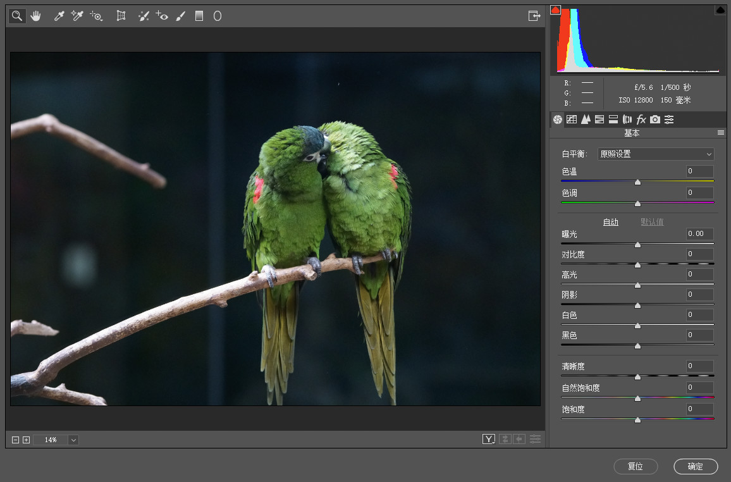Select the Radial Filter tool
The width and height of the screenshot is (731, 482).
point(218,16)
